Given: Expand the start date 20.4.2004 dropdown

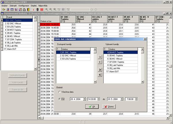Looking at the screenshot, I should [84, 99].
